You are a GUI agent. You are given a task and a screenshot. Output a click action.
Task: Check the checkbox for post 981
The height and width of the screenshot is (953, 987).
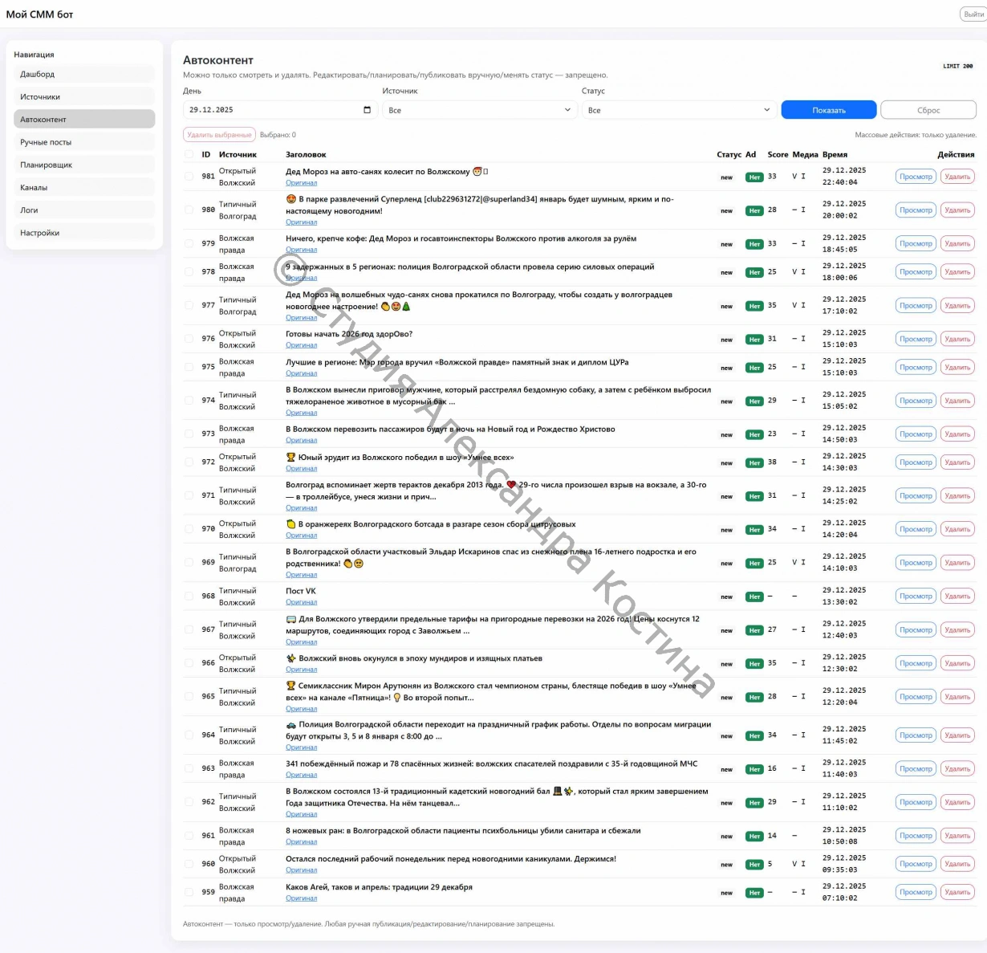tap(189, 177)
